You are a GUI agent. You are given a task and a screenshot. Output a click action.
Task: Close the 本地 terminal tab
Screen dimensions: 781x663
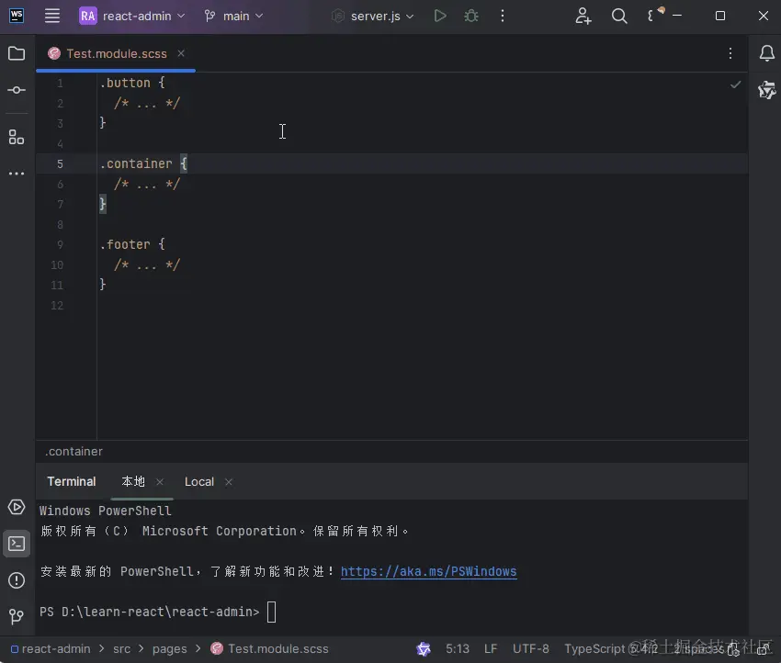coord(160,482)
